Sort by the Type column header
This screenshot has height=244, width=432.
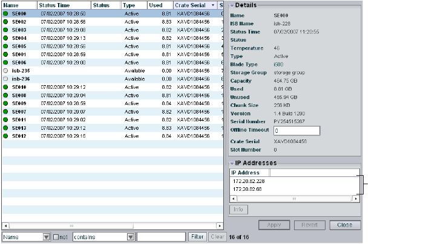134,5
